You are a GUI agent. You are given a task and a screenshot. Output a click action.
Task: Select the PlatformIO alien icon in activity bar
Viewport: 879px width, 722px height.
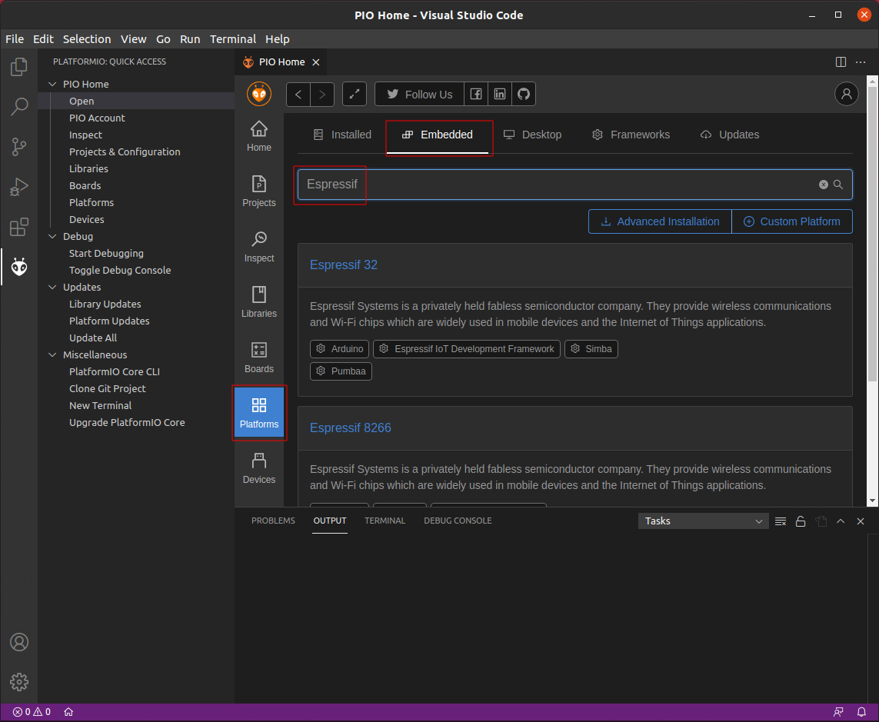tap(19, 267)
